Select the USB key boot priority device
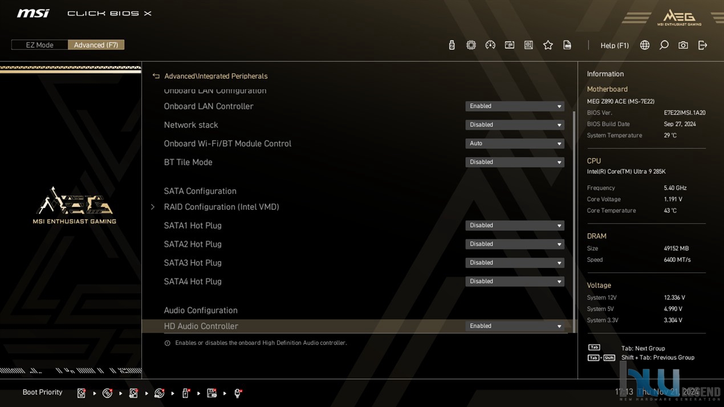724x407 pixels. (x=186, y=393)
